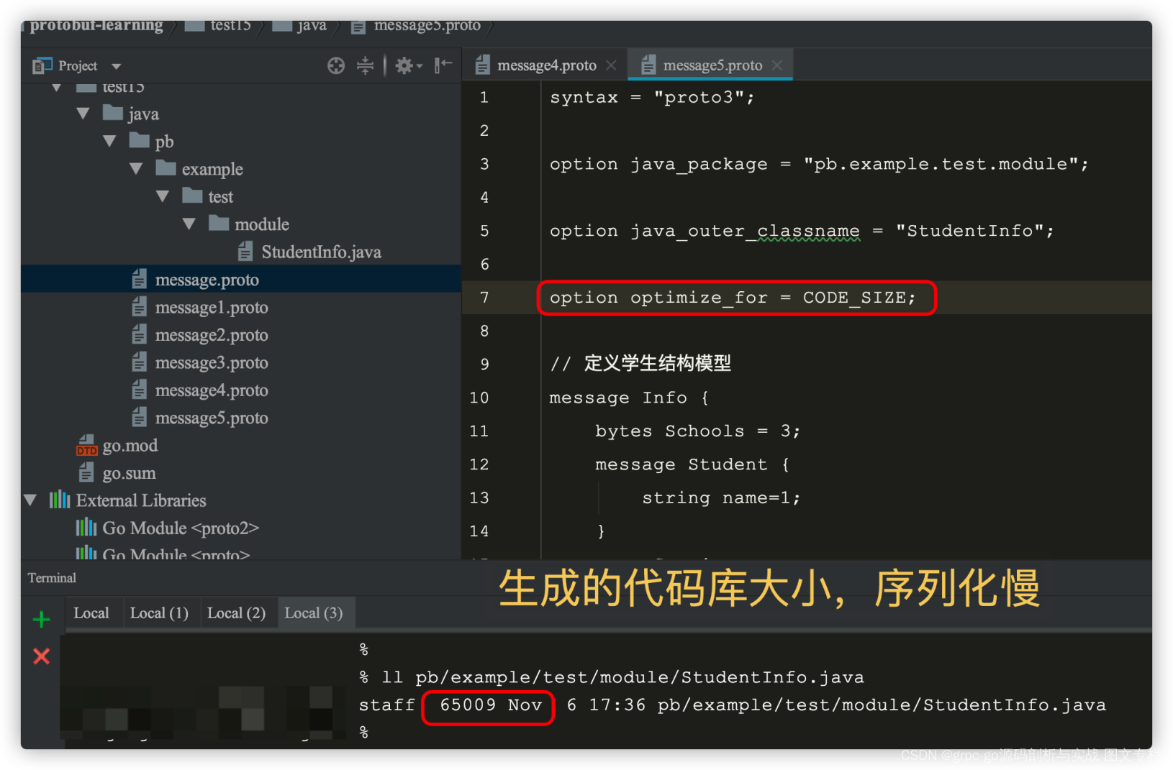The height and width of the screenshot is (770, 1173).
Task: Click message5.proto in the breadcrumb
Action: [x=427, y=26]
